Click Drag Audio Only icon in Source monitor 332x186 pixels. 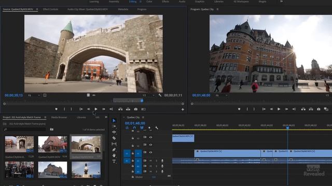(94, 95)
